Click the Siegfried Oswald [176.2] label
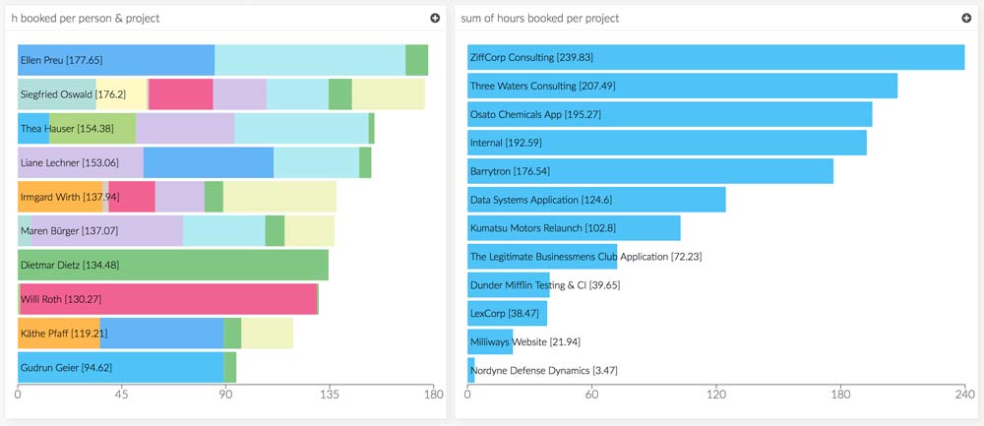The height and width of the screenshot is (426, 984). click(73, 94)
